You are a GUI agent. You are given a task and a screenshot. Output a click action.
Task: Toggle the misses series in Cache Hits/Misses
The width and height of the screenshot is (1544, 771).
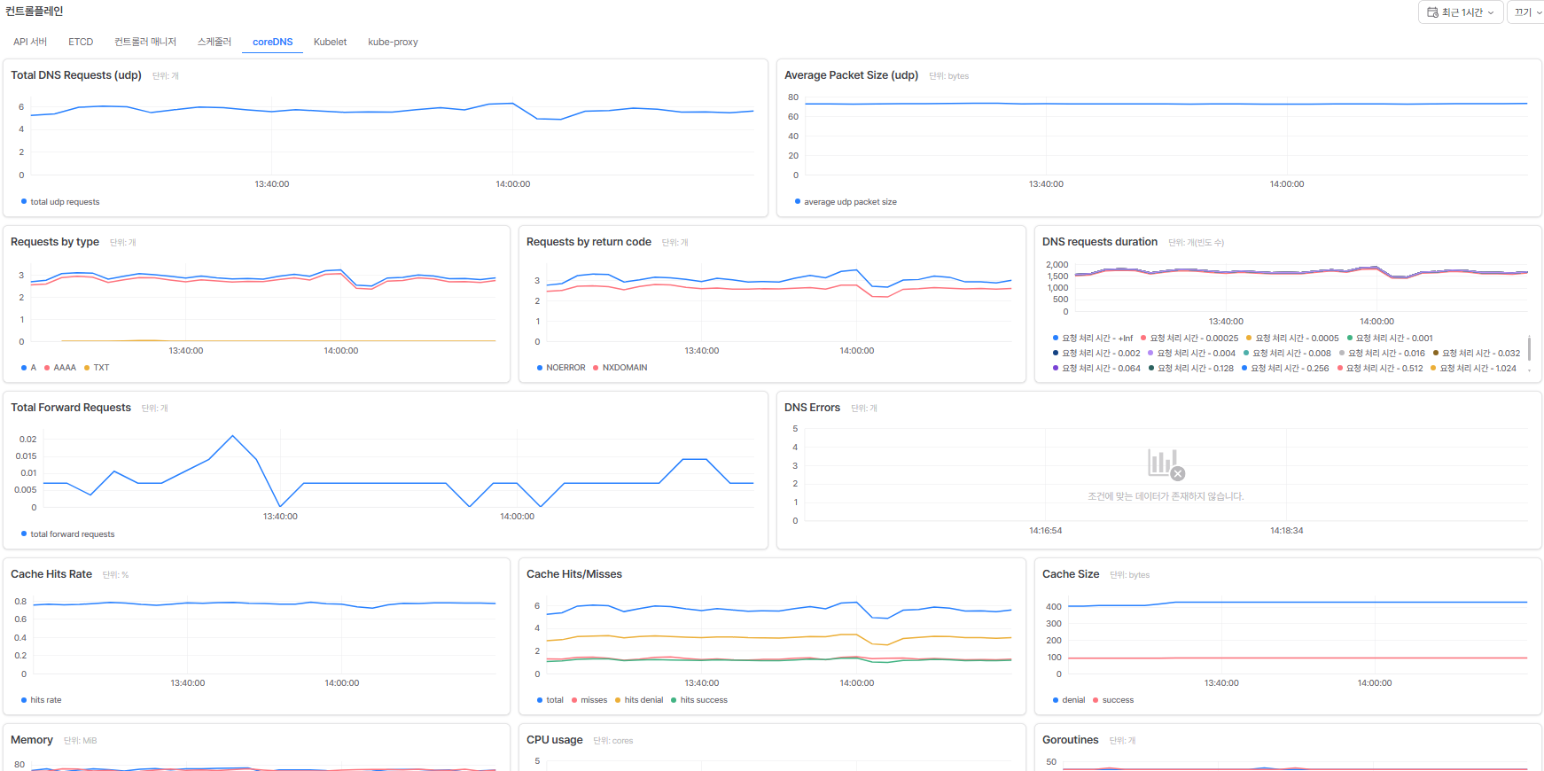[x=589, y=700]
